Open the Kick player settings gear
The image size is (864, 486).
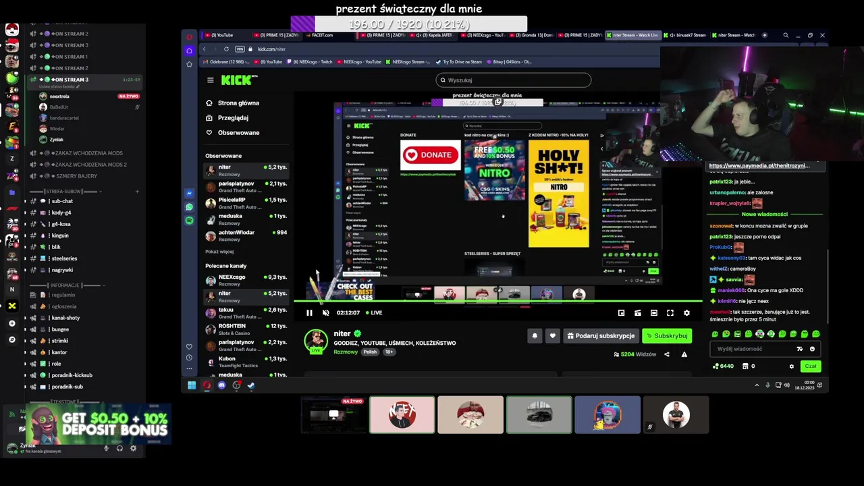tap(686, 313)
